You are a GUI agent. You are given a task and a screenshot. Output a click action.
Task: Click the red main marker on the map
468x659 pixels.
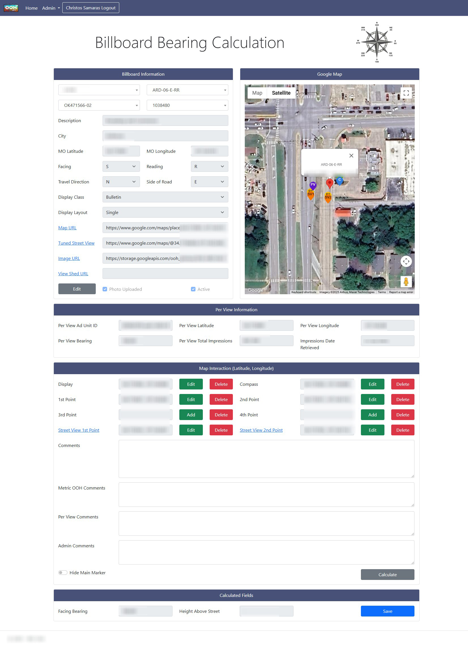(330, 184)
